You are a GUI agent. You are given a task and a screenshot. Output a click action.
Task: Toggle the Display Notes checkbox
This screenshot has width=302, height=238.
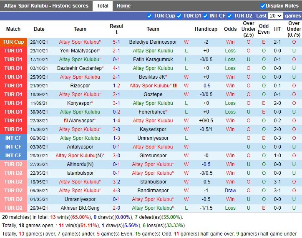pos(262,6)
